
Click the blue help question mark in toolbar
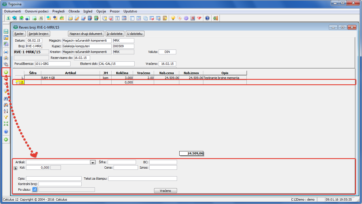pyautogui.click(x=207, y=18)
